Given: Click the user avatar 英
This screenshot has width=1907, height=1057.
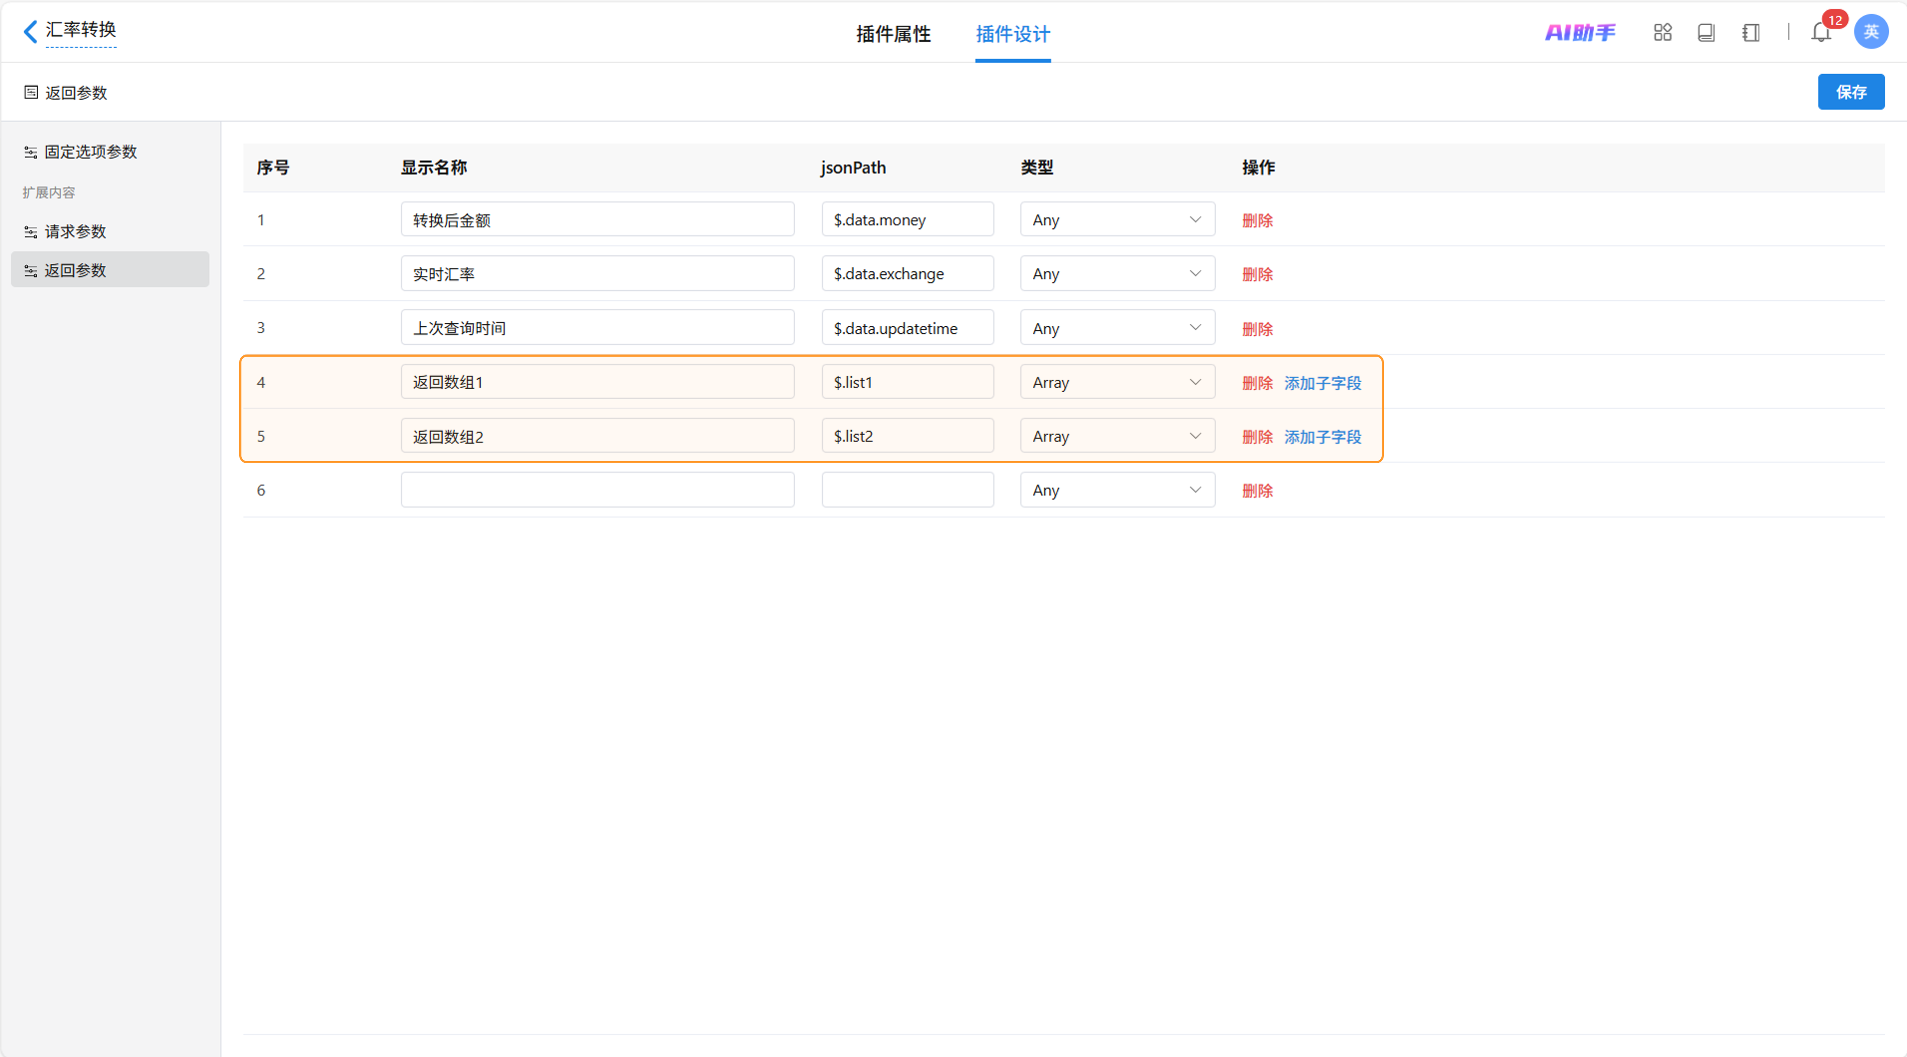Looking at the screenshot, I should (x=1870, y=32).
